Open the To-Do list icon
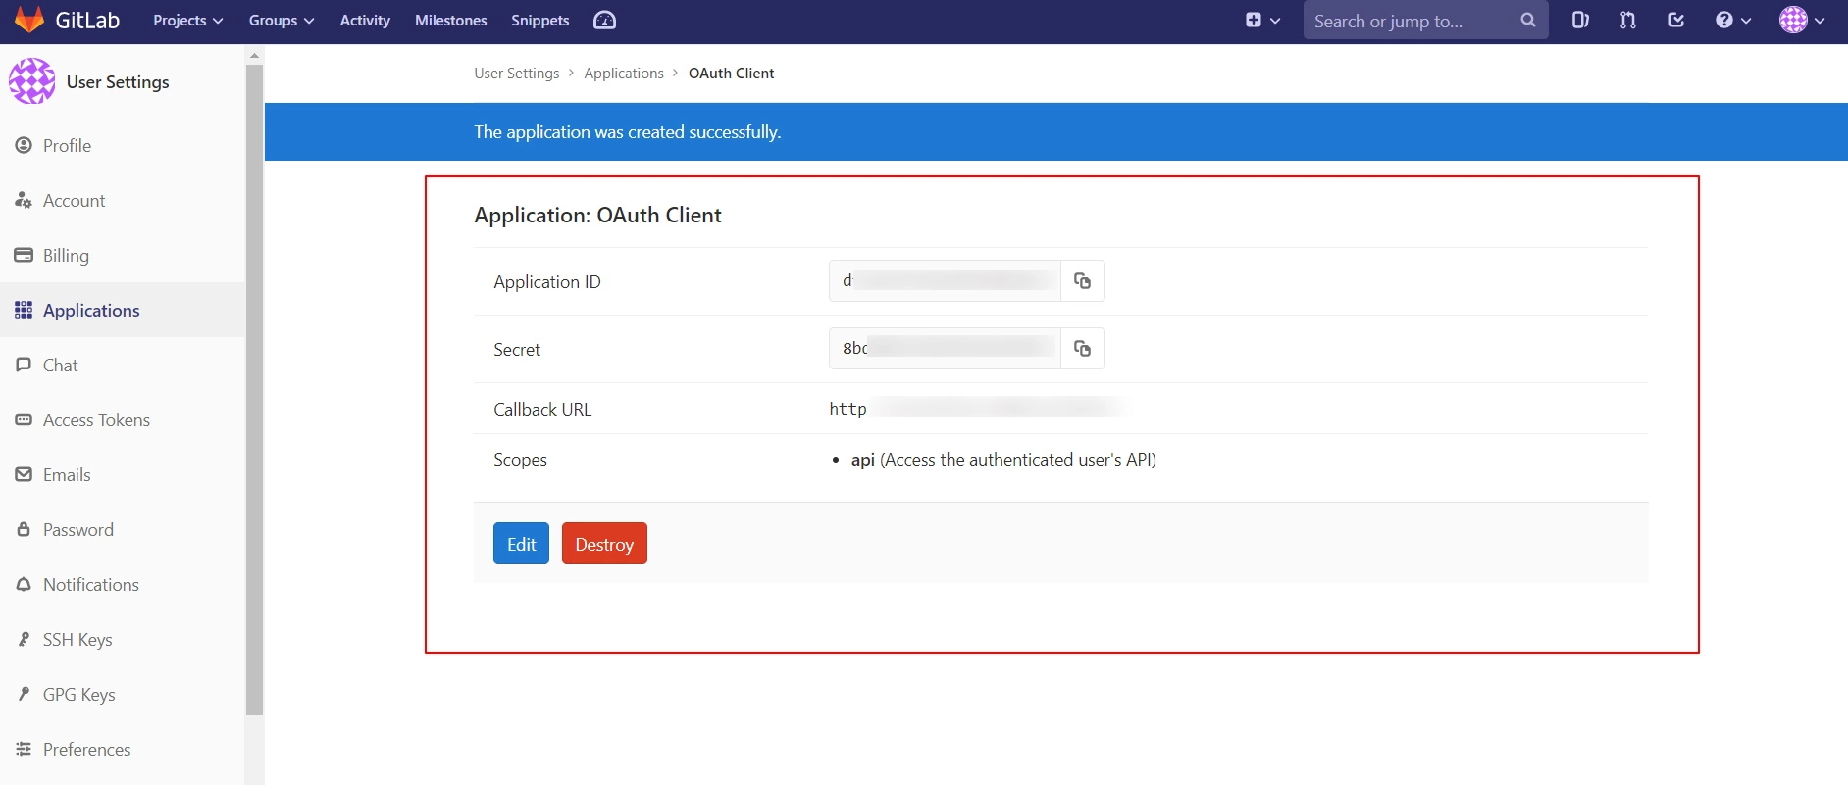1848x785 pixels. 1676,21
